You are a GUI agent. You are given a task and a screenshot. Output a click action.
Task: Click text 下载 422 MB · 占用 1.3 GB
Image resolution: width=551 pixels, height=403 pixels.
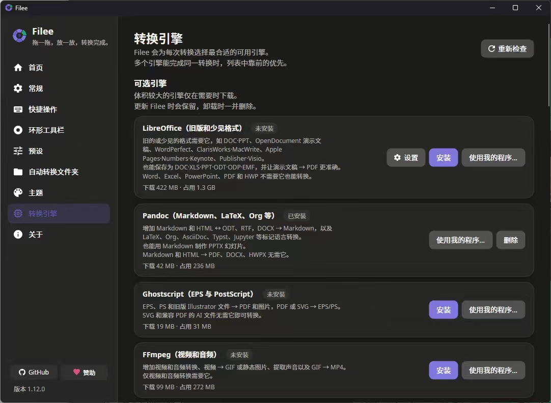tap(179, 187)
